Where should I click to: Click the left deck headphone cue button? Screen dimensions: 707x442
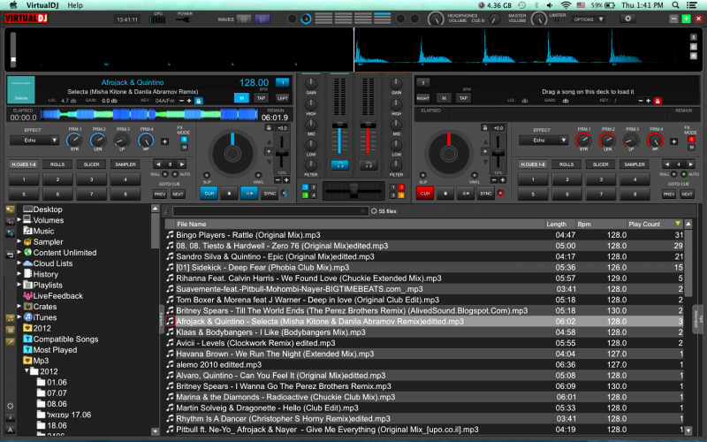[339, 165]
